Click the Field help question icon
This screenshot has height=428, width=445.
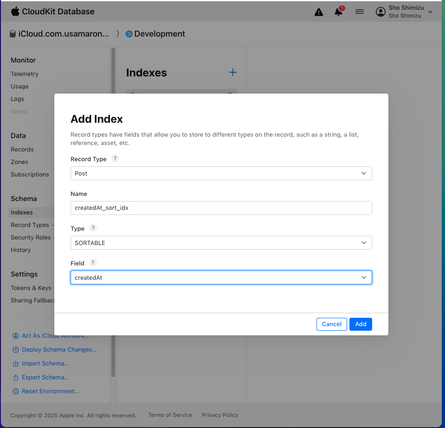93,263
